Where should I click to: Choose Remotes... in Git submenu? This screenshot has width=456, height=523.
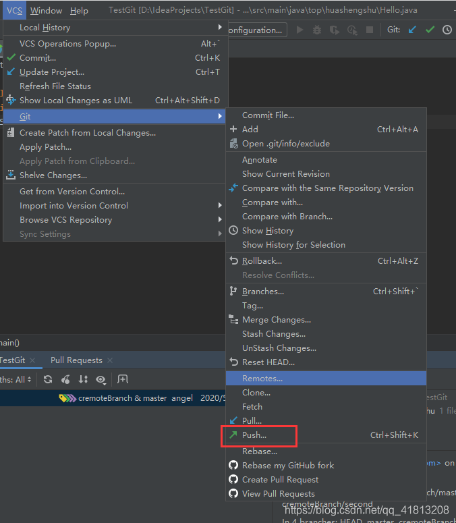click(326, 379)
